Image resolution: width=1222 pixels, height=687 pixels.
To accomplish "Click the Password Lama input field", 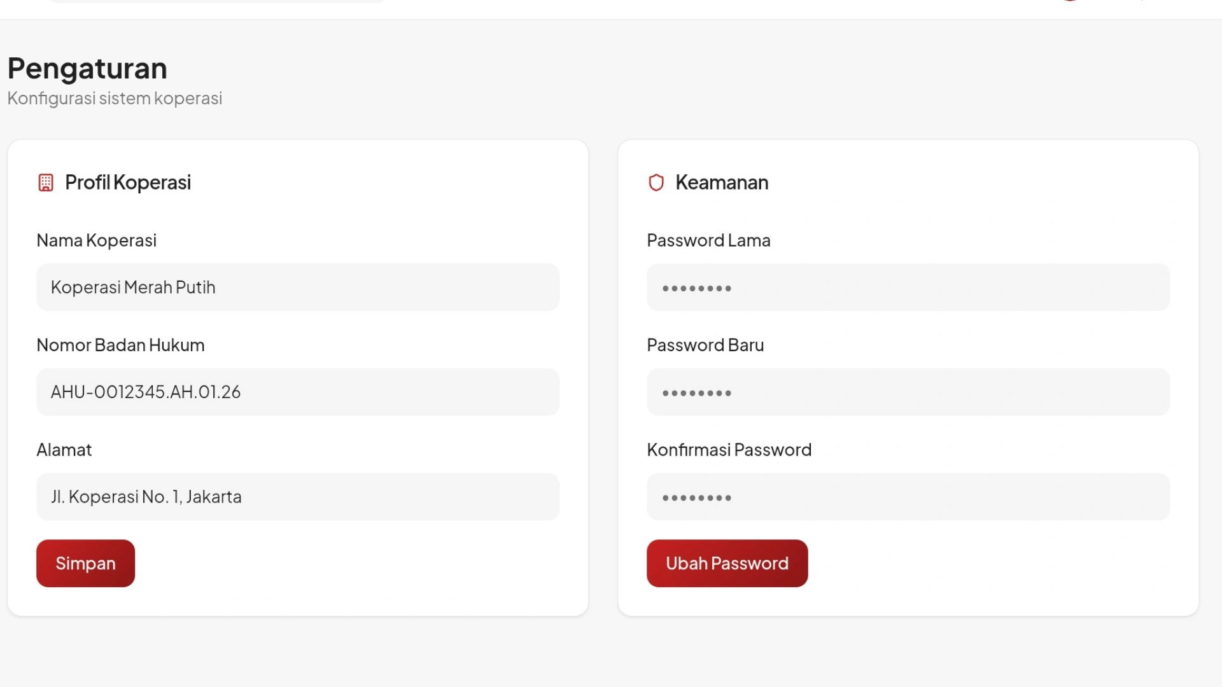I will point(908,288).
